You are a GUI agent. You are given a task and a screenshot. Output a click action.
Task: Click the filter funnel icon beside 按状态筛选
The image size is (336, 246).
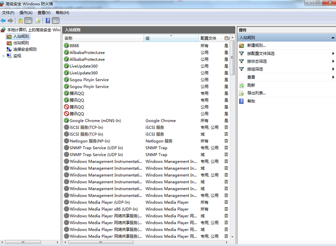pyautogui.click(x=241, y=61)
